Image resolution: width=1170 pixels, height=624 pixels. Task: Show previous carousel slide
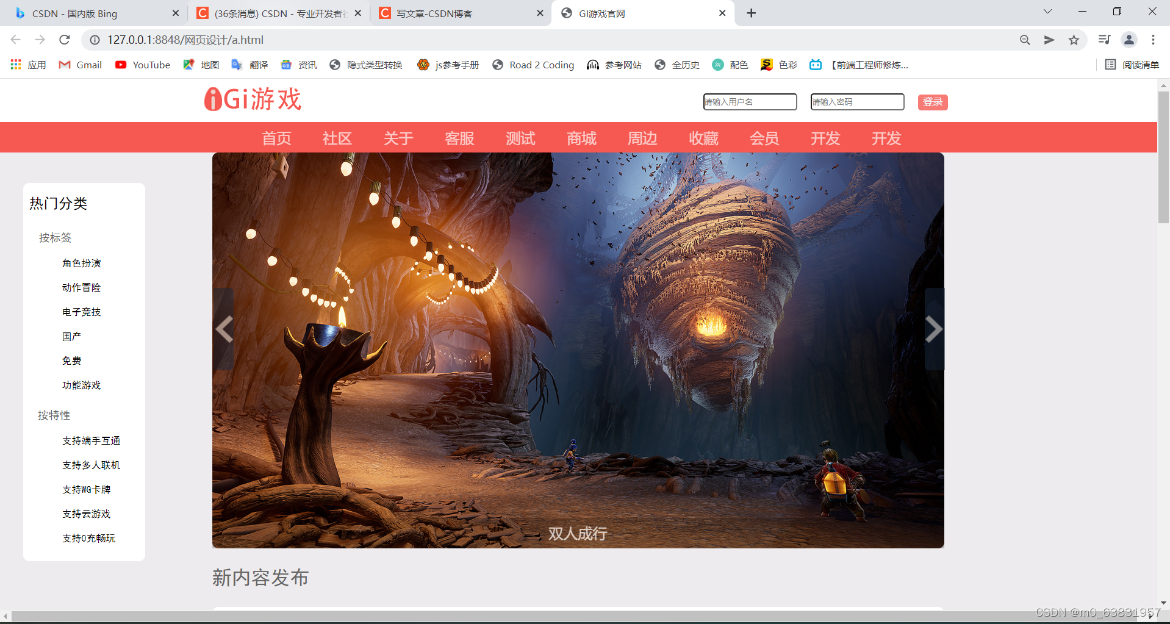(x=224, y=329)
